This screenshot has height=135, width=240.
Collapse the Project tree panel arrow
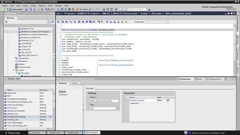click(54, 13)
